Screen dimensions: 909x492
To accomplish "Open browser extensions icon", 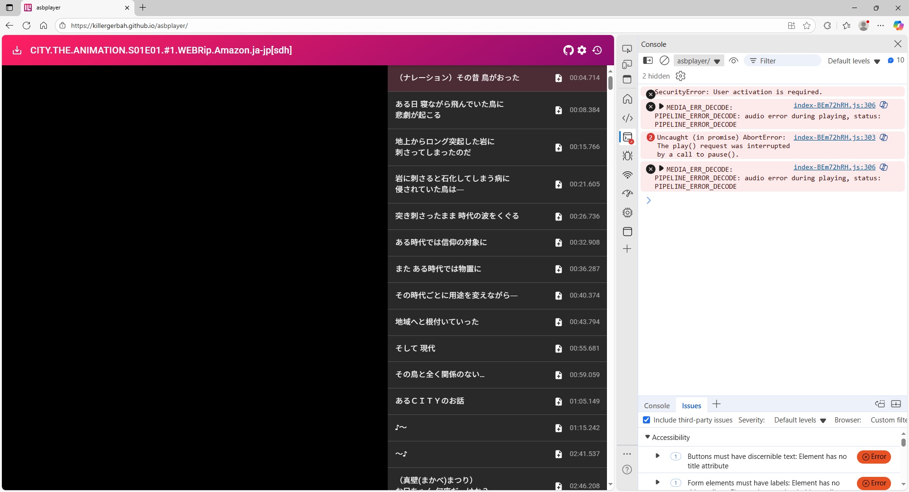I will pos(827,26).
